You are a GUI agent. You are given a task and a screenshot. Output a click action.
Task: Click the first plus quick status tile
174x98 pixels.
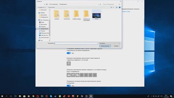click(82, 75)
